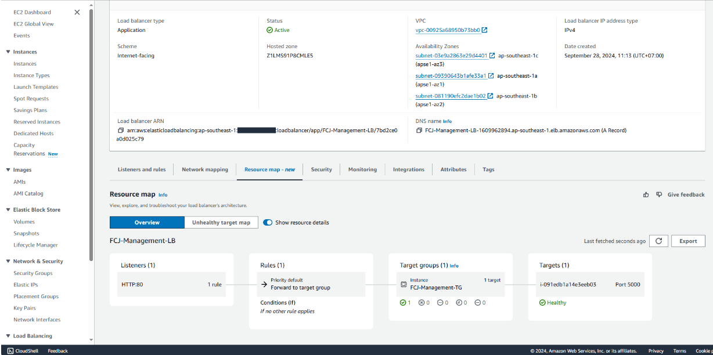
Task: Switch to Unhealthy target map view
Action: click(221, 223)
